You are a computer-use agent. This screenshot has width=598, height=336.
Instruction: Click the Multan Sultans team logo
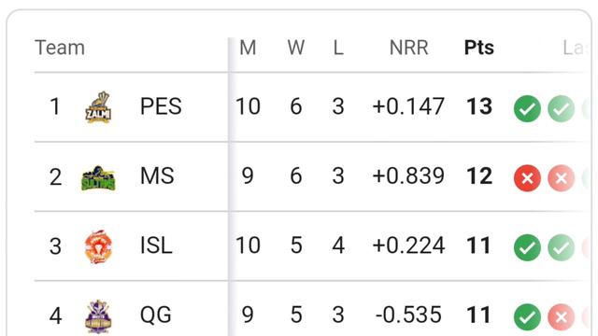pos(98,178)
